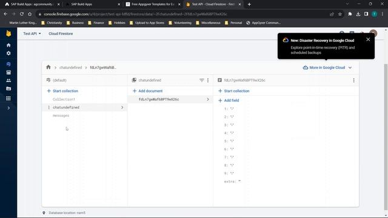Select the Test API Cloud Firestore tab
Viewport: 388px width, 218px height.
[x=213, y=4]
